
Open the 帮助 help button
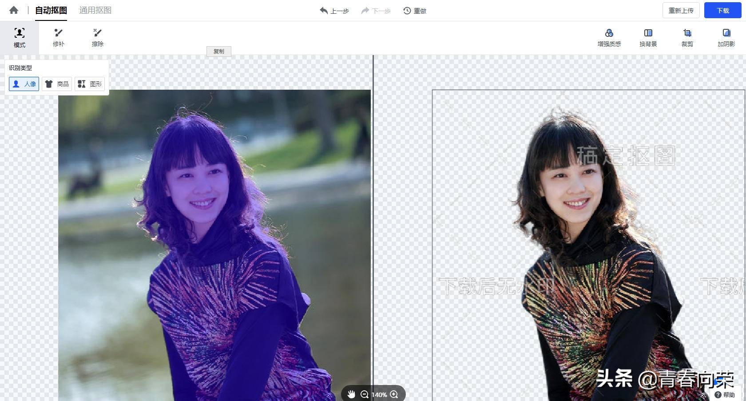point(725,395)
